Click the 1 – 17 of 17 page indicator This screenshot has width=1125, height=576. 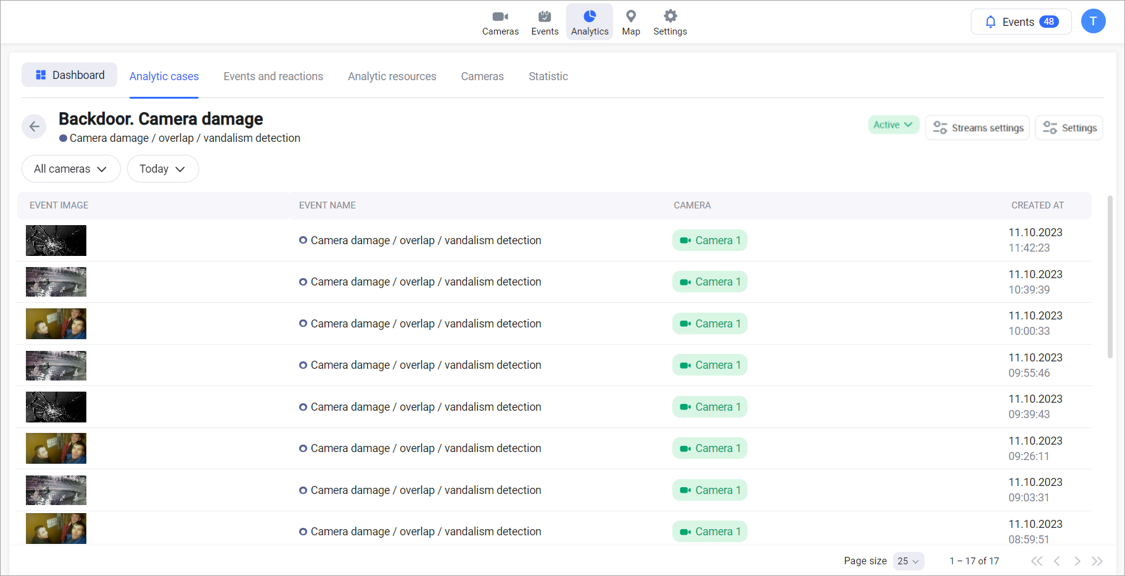point(975,561)
